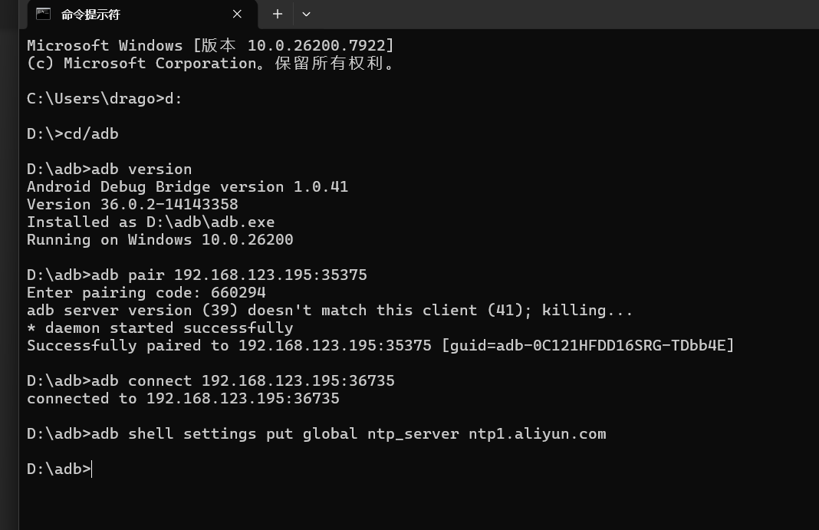This screenshot has height=530, width=819.
Task: Click the command prompt cursor line
Action: (x=60, y=469)
